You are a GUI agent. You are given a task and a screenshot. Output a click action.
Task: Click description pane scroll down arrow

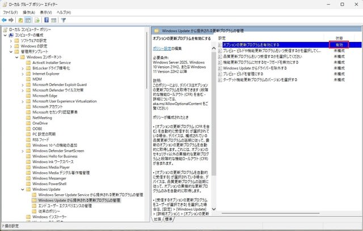pos(214,209)
